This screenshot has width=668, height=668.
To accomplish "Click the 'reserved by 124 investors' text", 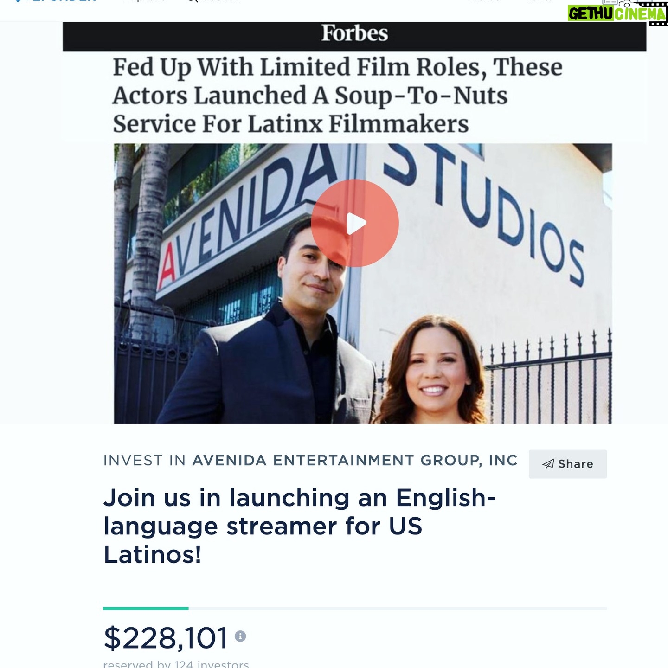I will pos(176,664).
